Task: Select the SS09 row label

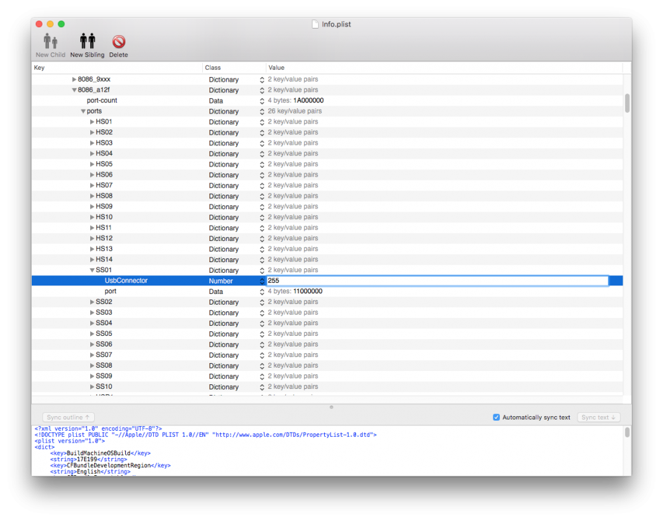Action: [x=104, y=376]
